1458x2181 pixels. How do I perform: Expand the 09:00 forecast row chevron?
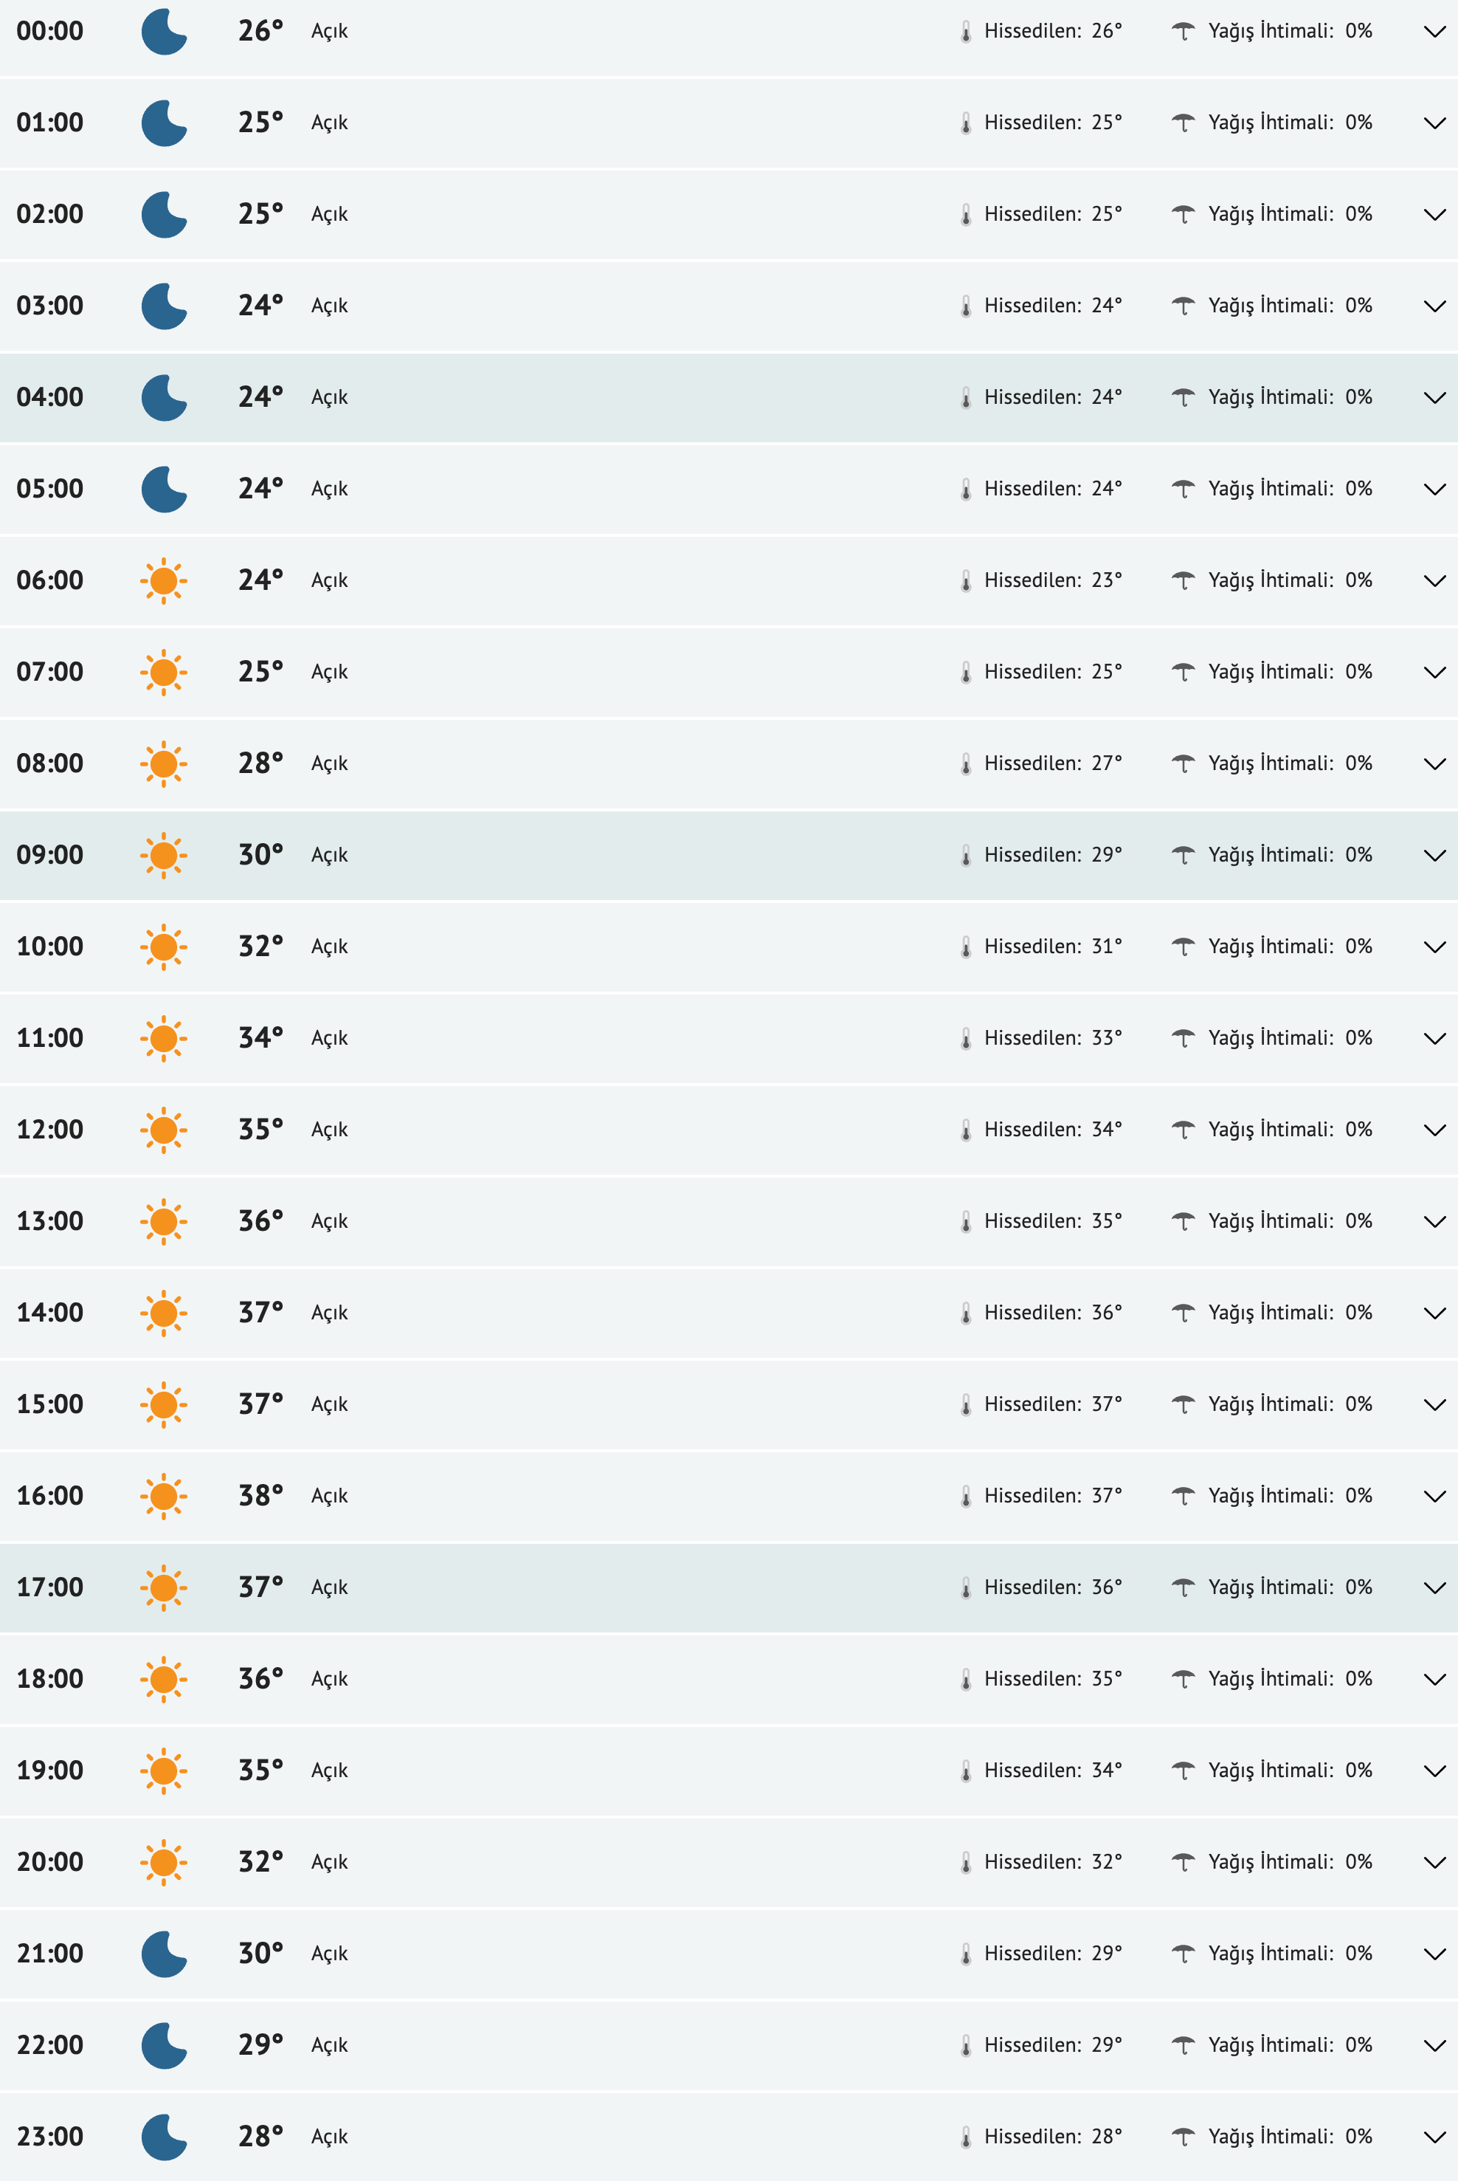click(x=1434, y=855)
